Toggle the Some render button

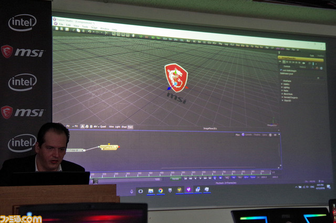coord(253,177)
